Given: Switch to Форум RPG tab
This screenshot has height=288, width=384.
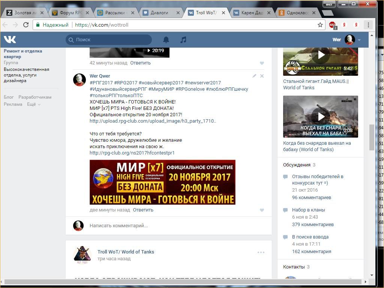Looking at the screenshot, I should pos(71,13).
